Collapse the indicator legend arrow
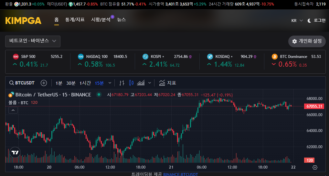 (13, 110)
